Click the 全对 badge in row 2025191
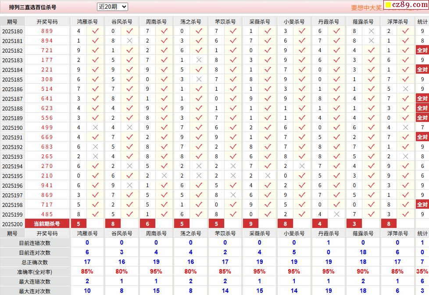The height and width of the screenshot is (295, 429). coord(422,137)
